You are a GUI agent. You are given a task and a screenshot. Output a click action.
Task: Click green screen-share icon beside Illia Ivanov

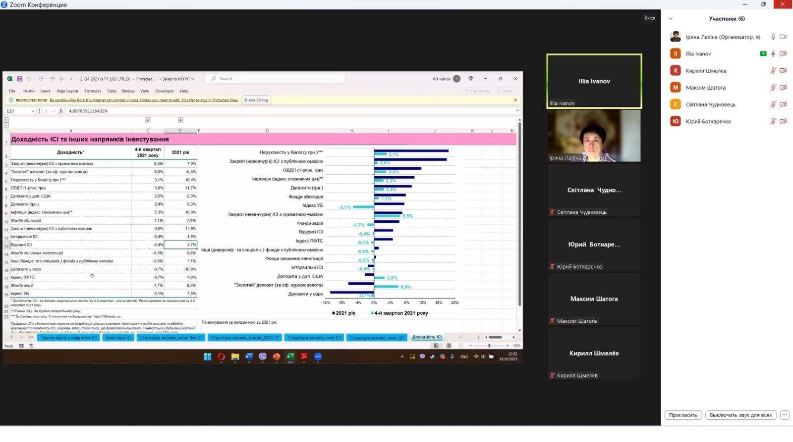pyautogui.click(x=763, y=53)
